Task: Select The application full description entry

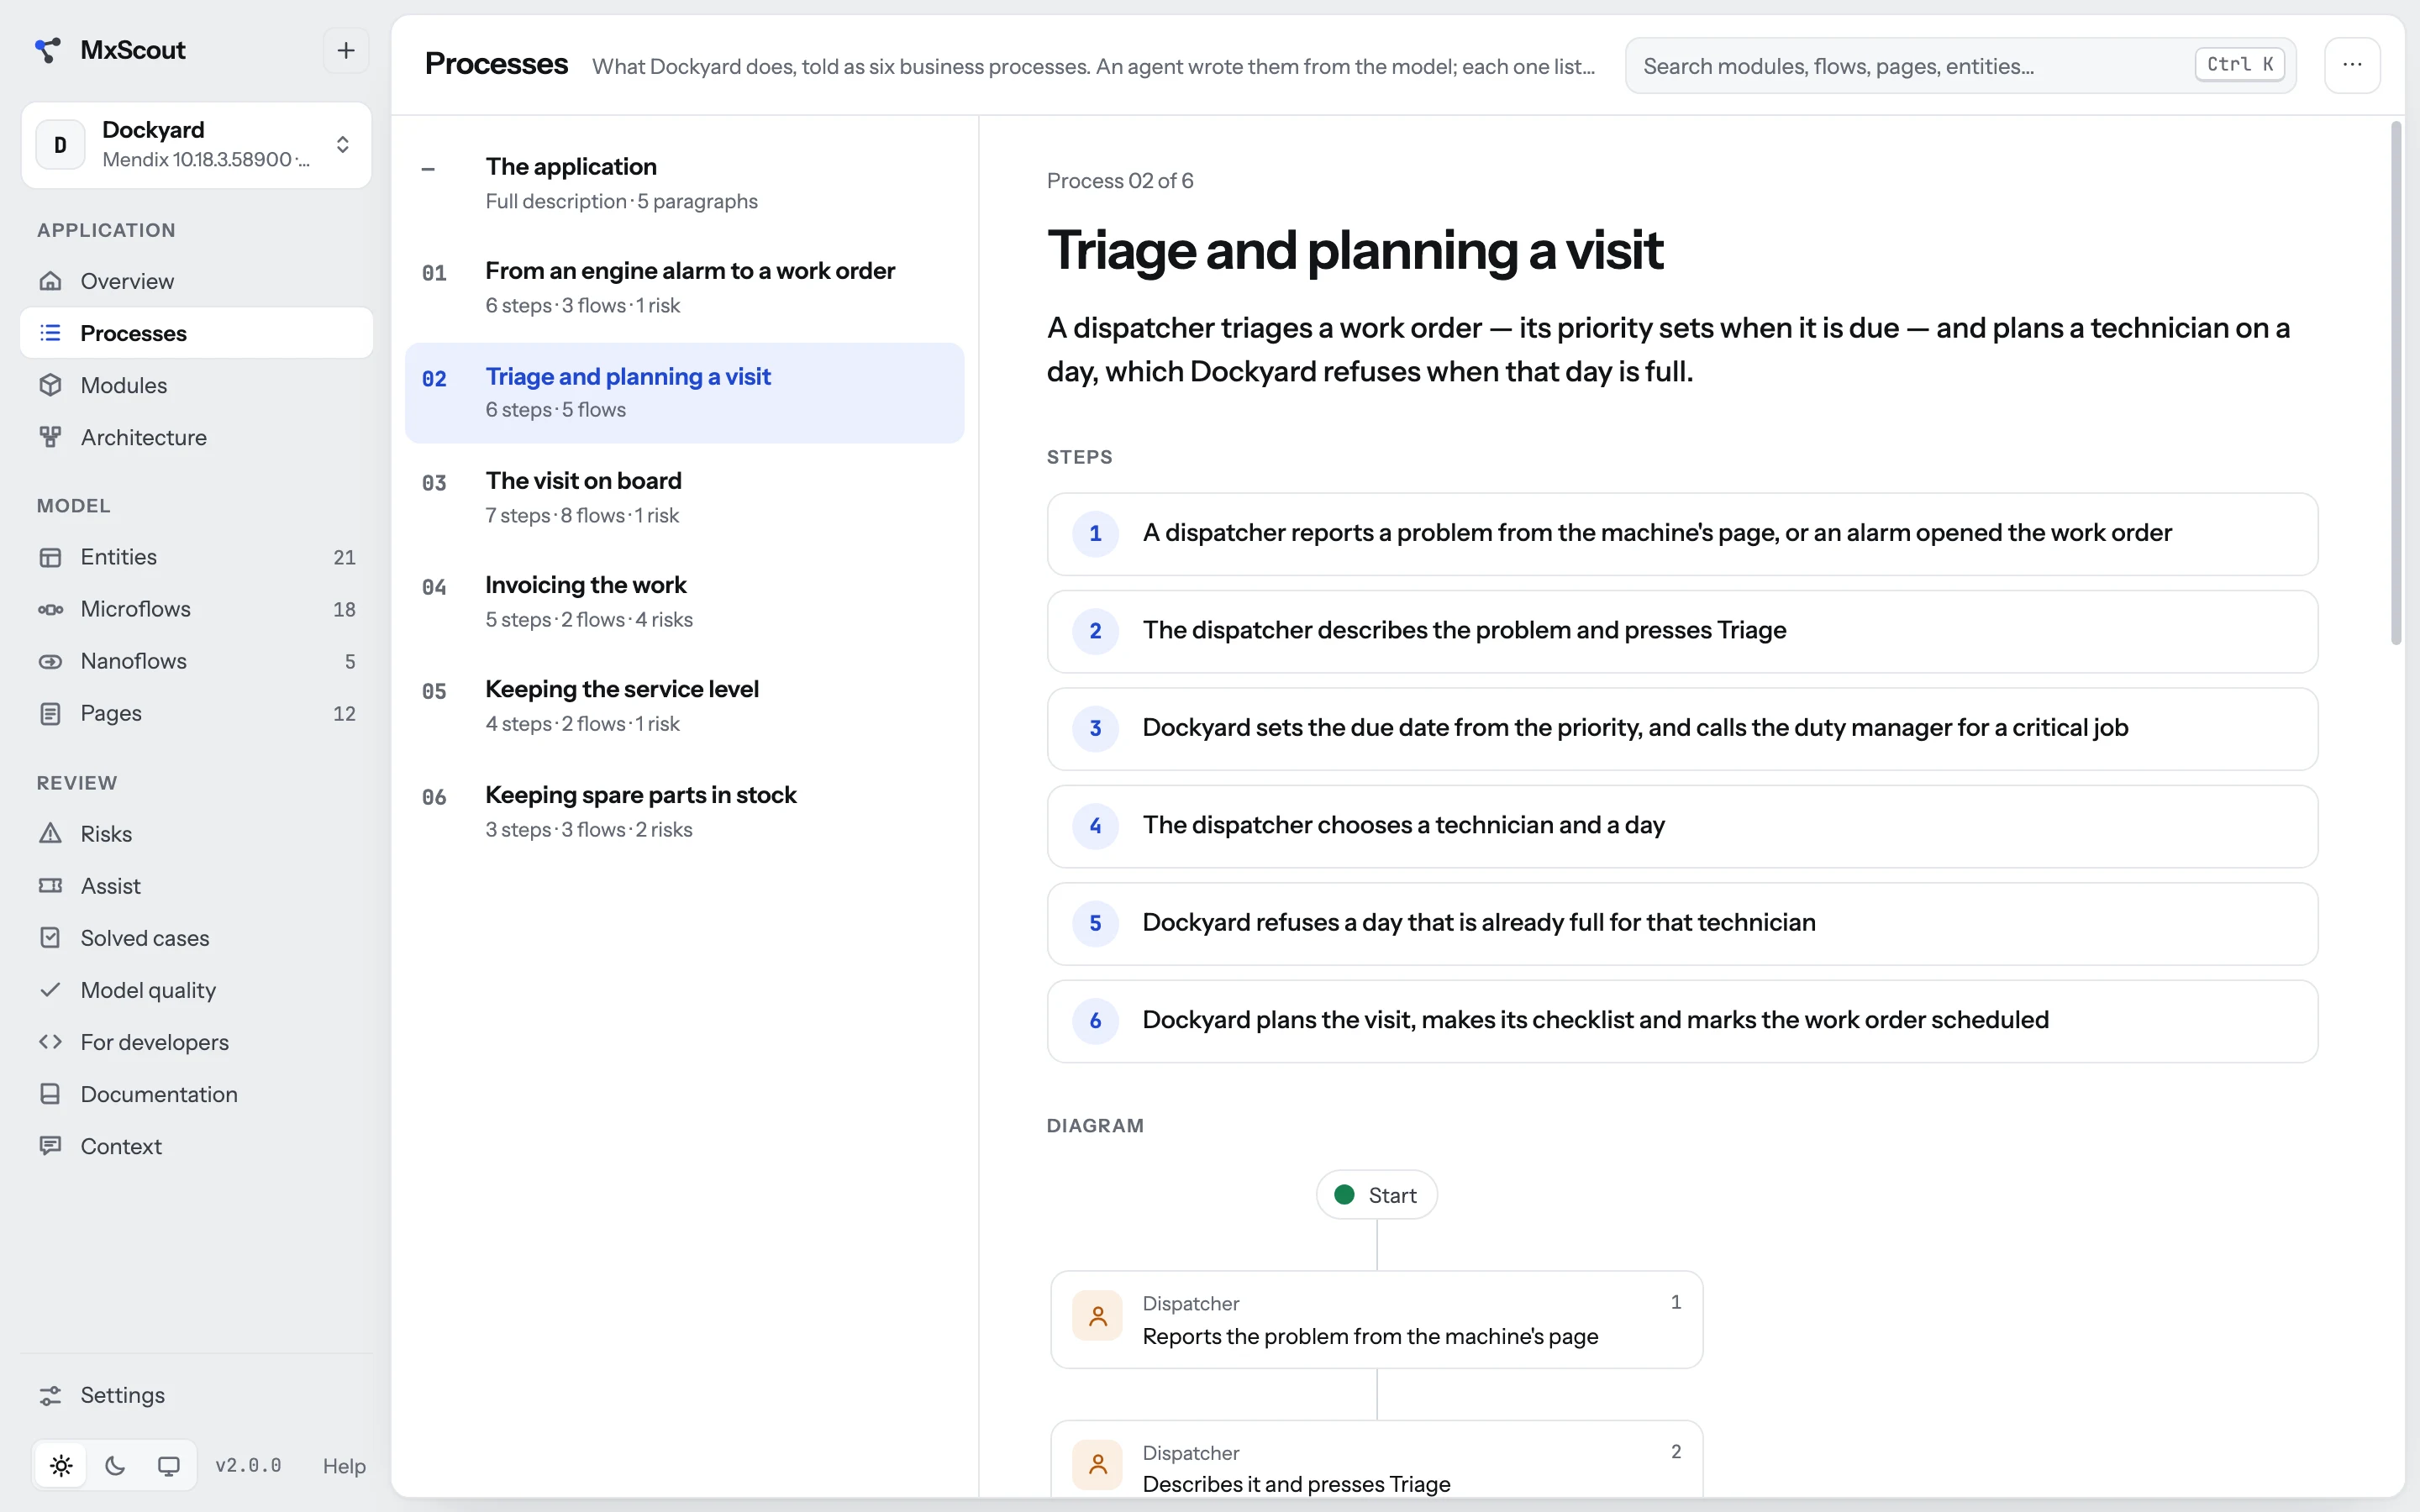Action: pyautogui.click(x=684, y=183)
